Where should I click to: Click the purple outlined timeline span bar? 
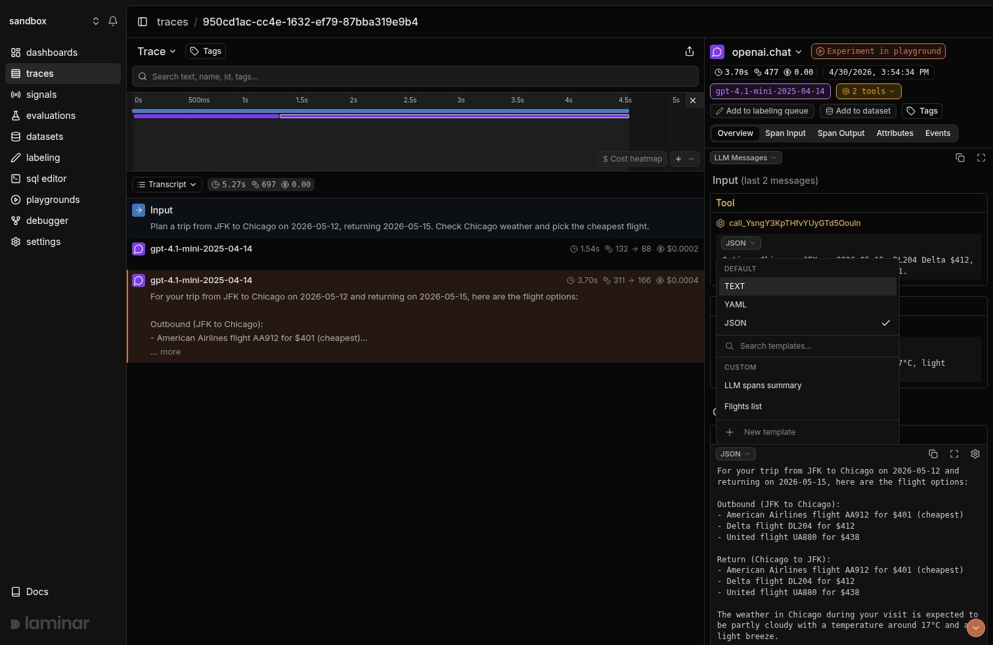454,116
